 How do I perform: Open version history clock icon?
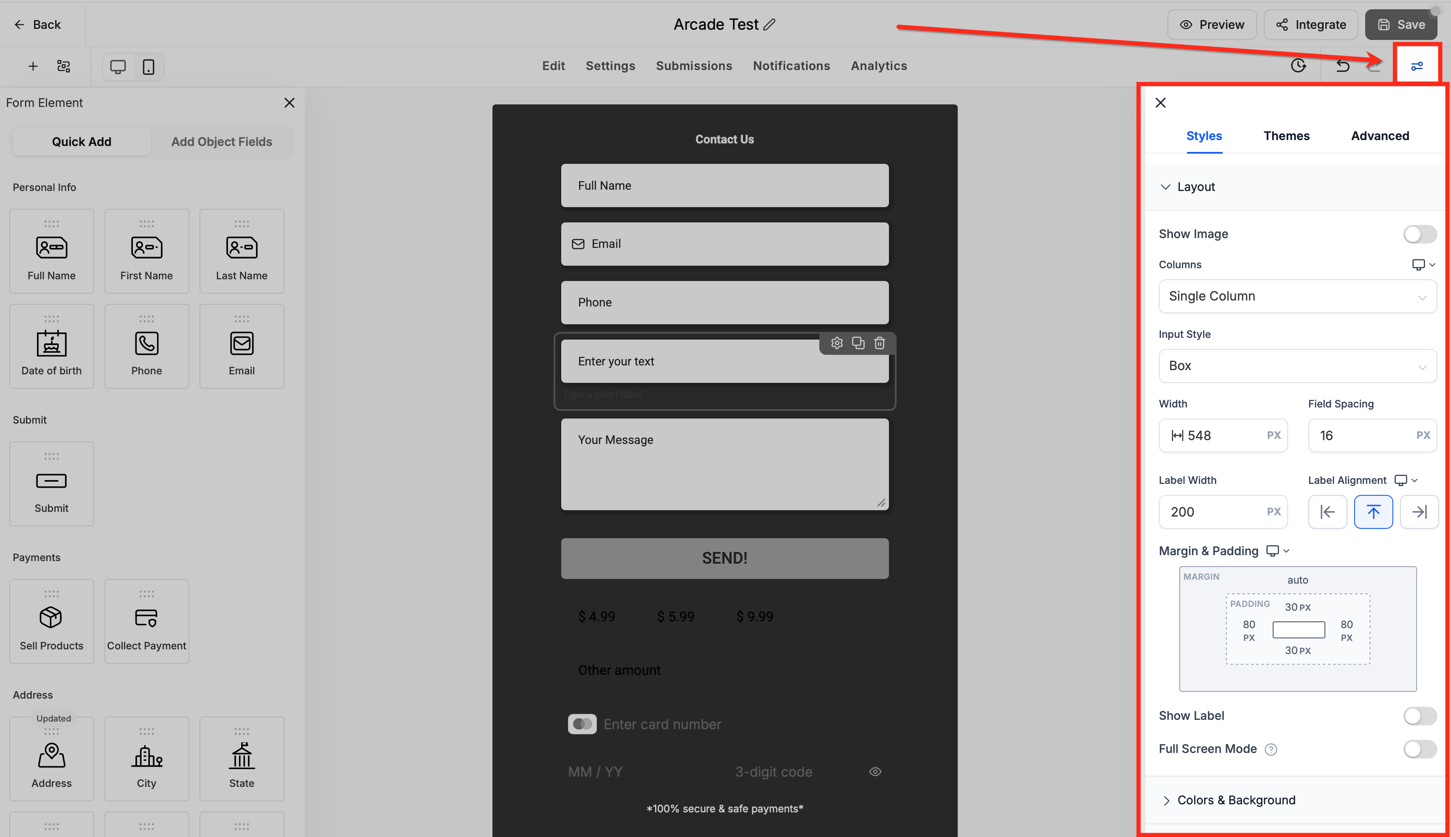(x=1299, y=66)
